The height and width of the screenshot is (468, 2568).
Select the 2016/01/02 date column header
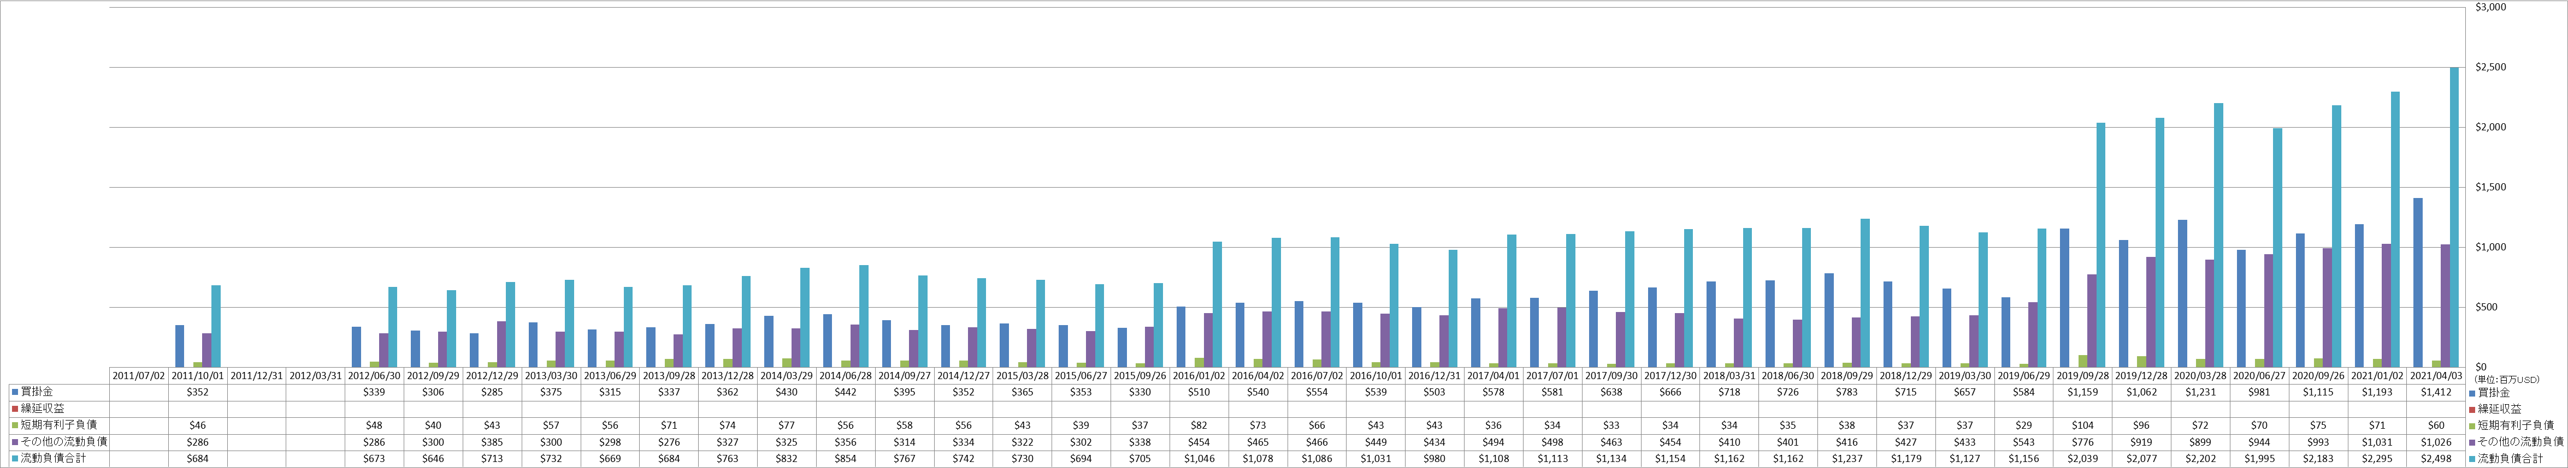(1199, 376)
